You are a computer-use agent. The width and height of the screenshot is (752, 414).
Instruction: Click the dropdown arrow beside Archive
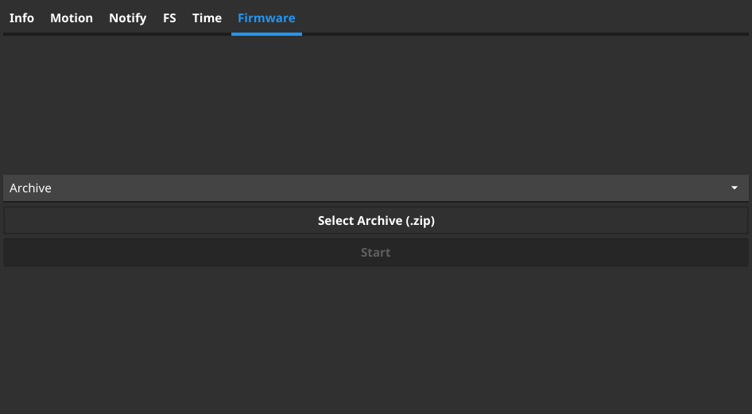735,188
